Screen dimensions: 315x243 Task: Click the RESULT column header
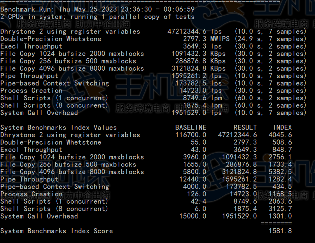coord(245,128)
